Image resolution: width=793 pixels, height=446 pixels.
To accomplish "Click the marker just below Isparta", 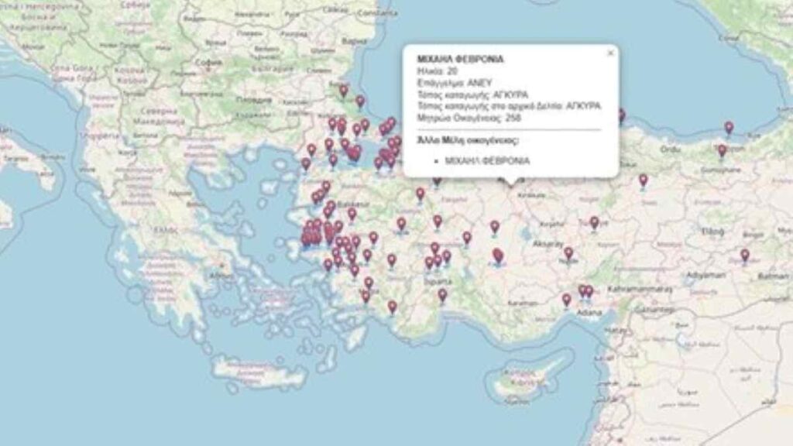I will (442, 294).
